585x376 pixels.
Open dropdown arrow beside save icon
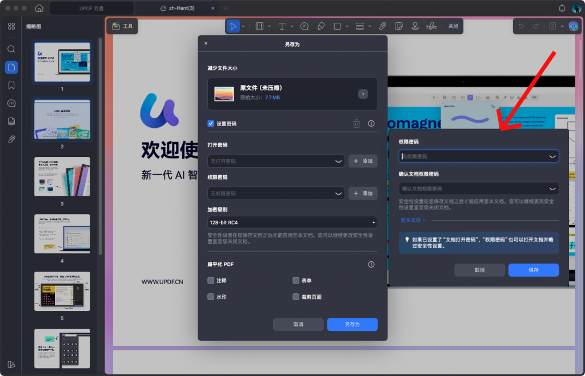click(x=562, y=26)
